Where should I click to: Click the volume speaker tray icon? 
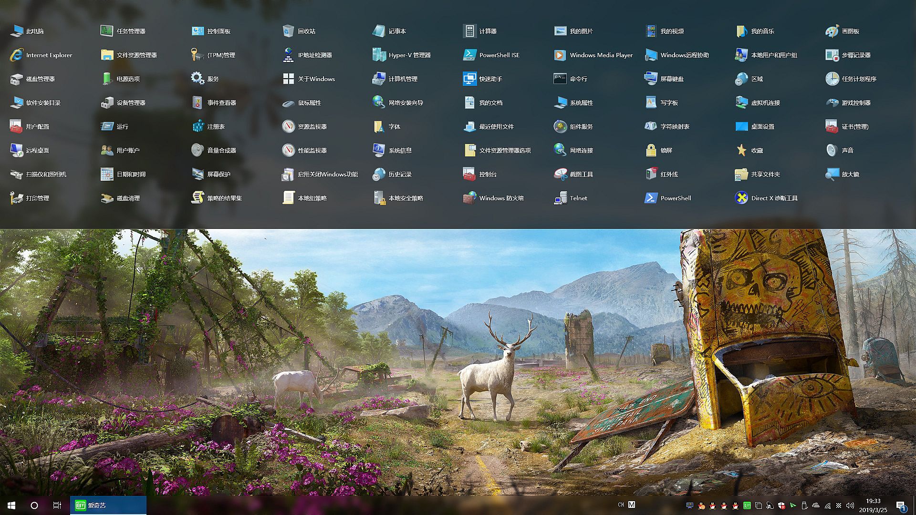click(x=850, y=505)
